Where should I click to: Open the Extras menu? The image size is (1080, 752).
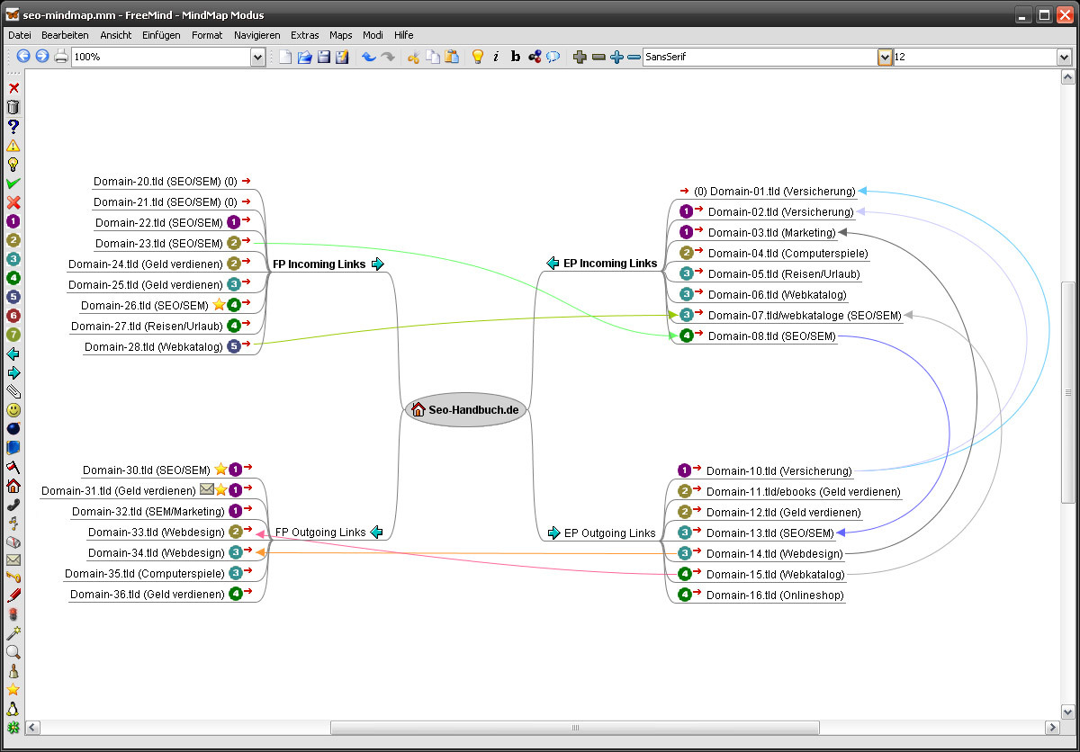[305, 35]
